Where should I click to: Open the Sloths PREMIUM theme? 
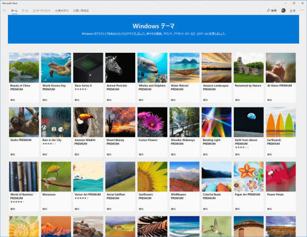[x=24, y=132]
